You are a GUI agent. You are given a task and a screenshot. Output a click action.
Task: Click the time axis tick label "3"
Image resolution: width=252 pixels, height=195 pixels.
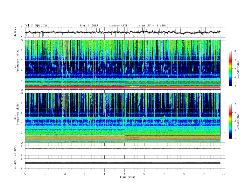[x=85, y=174]
